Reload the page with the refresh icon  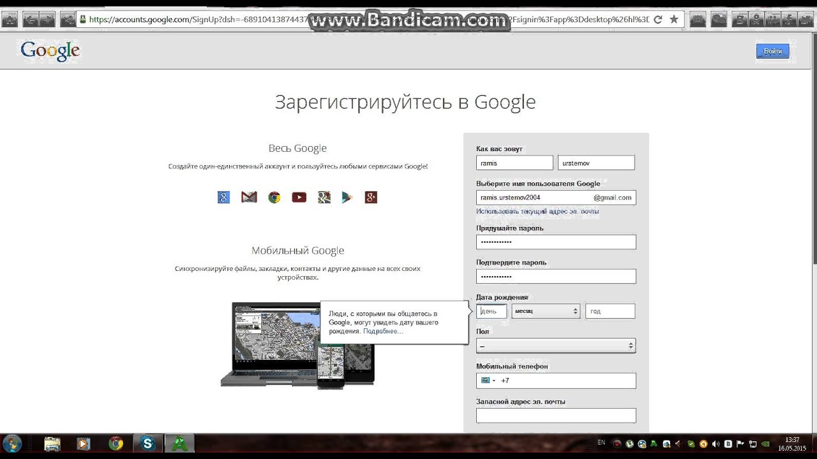click(x=659, y=20)
